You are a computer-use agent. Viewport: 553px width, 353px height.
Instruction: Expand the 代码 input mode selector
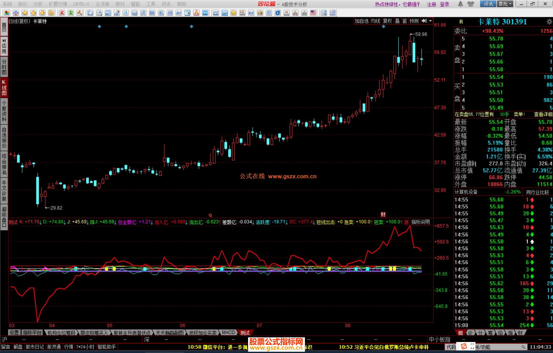pos(451,347)
